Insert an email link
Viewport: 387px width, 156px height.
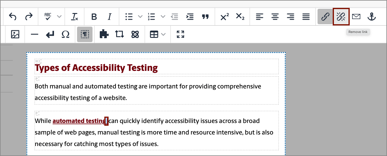[356, 17]
